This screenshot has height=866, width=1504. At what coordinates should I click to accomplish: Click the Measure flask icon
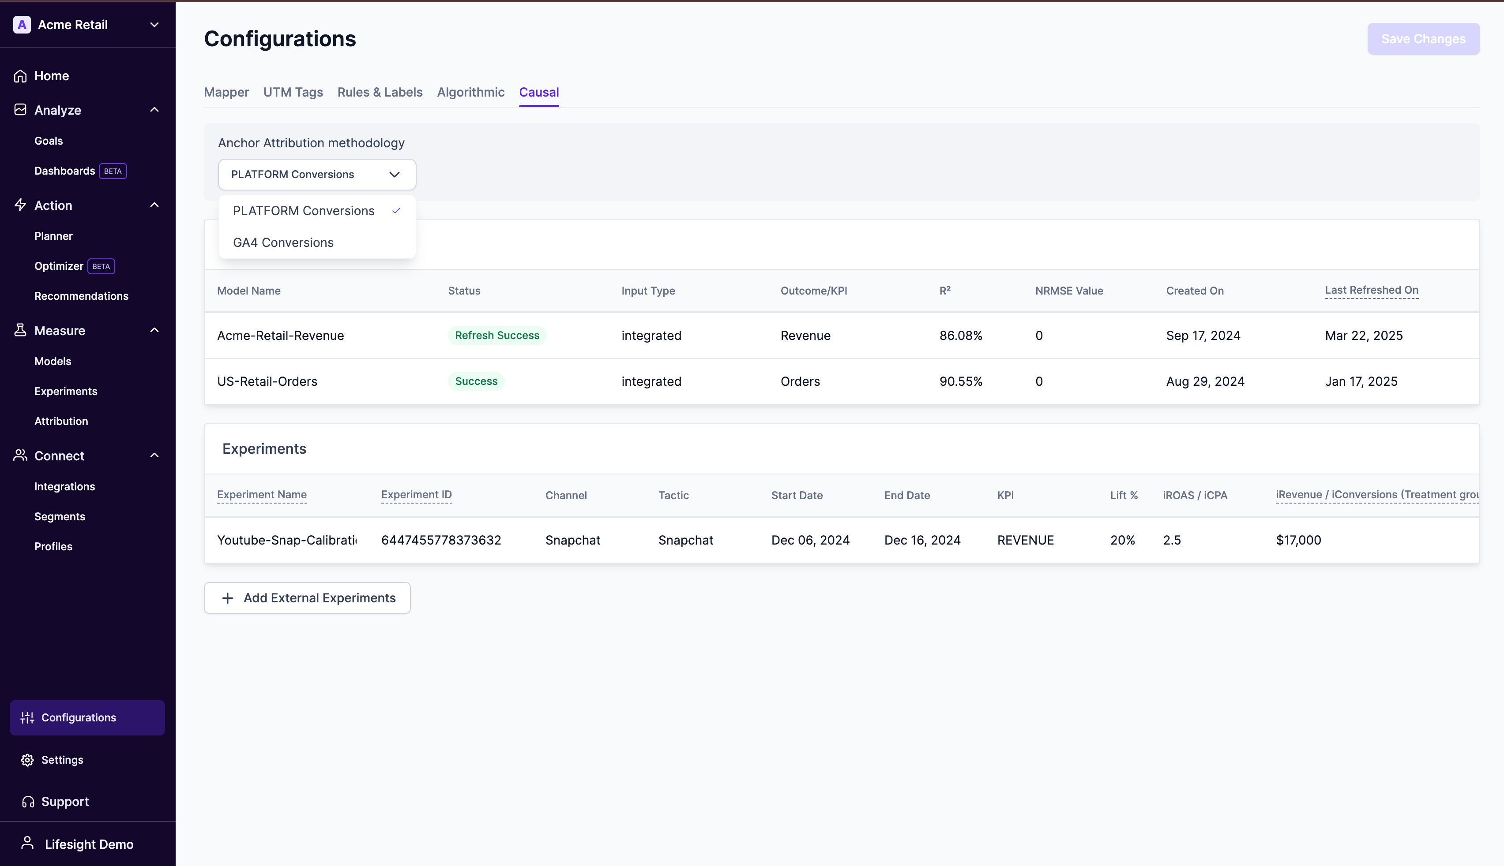point(20,330)
